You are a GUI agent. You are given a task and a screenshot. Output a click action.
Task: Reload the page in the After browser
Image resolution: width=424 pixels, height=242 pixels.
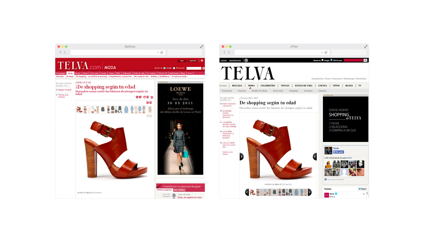coord(326,53)
